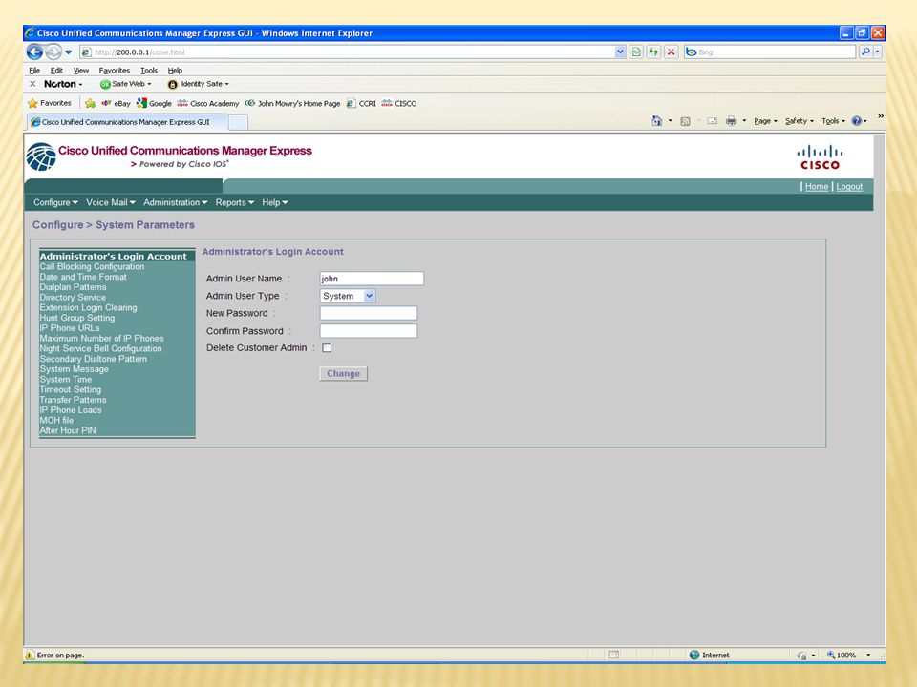
Task: Focus the Confirm Password field
Action: coord(369,331)
